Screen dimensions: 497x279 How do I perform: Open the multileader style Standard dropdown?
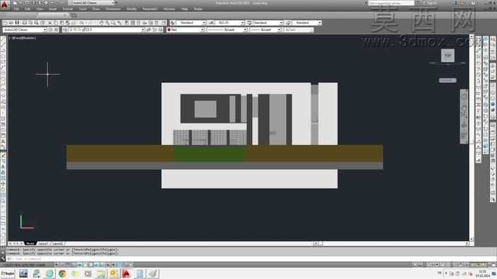307,23
